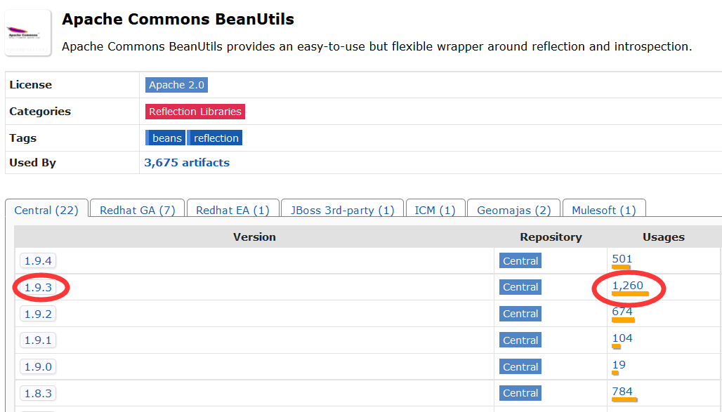Switch to the ICM (1) tab

435,210
